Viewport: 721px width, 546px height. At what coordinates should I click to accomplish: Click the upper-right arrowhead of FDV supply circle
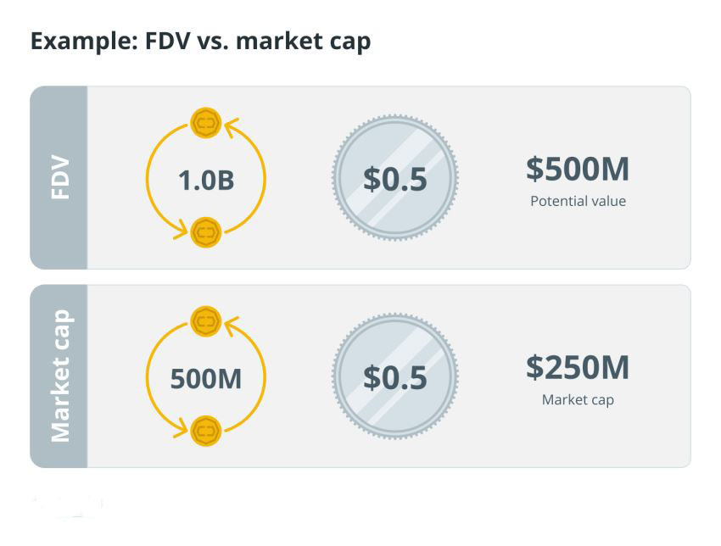[232, 128]
